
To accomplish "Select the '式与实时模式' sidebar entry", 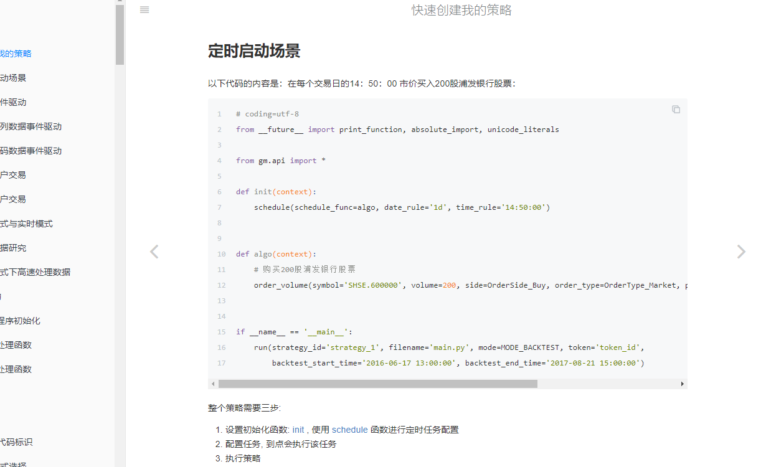I will (26, 224).
